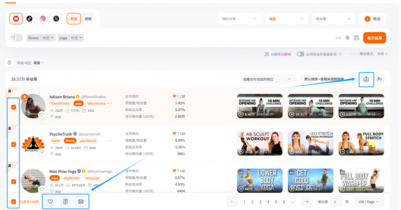Open the 网红分类 dropdown
Viewport: 401px width, 210px height.
pyautogui.click(x=239, y=19)
